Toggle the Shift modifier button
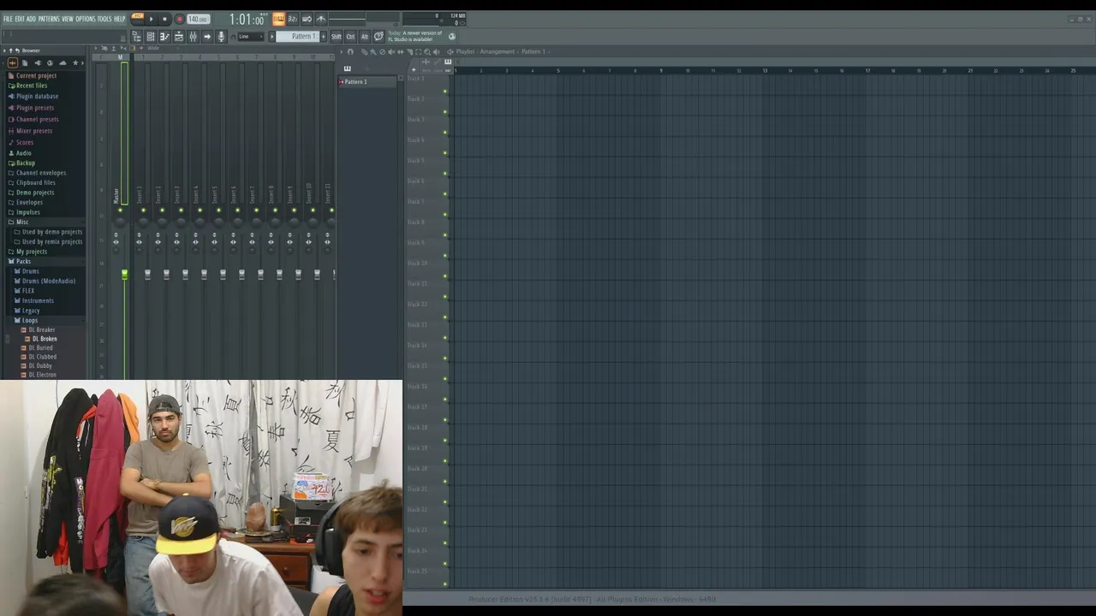Screen dimensions: 1096x616 tap(336, 37)
